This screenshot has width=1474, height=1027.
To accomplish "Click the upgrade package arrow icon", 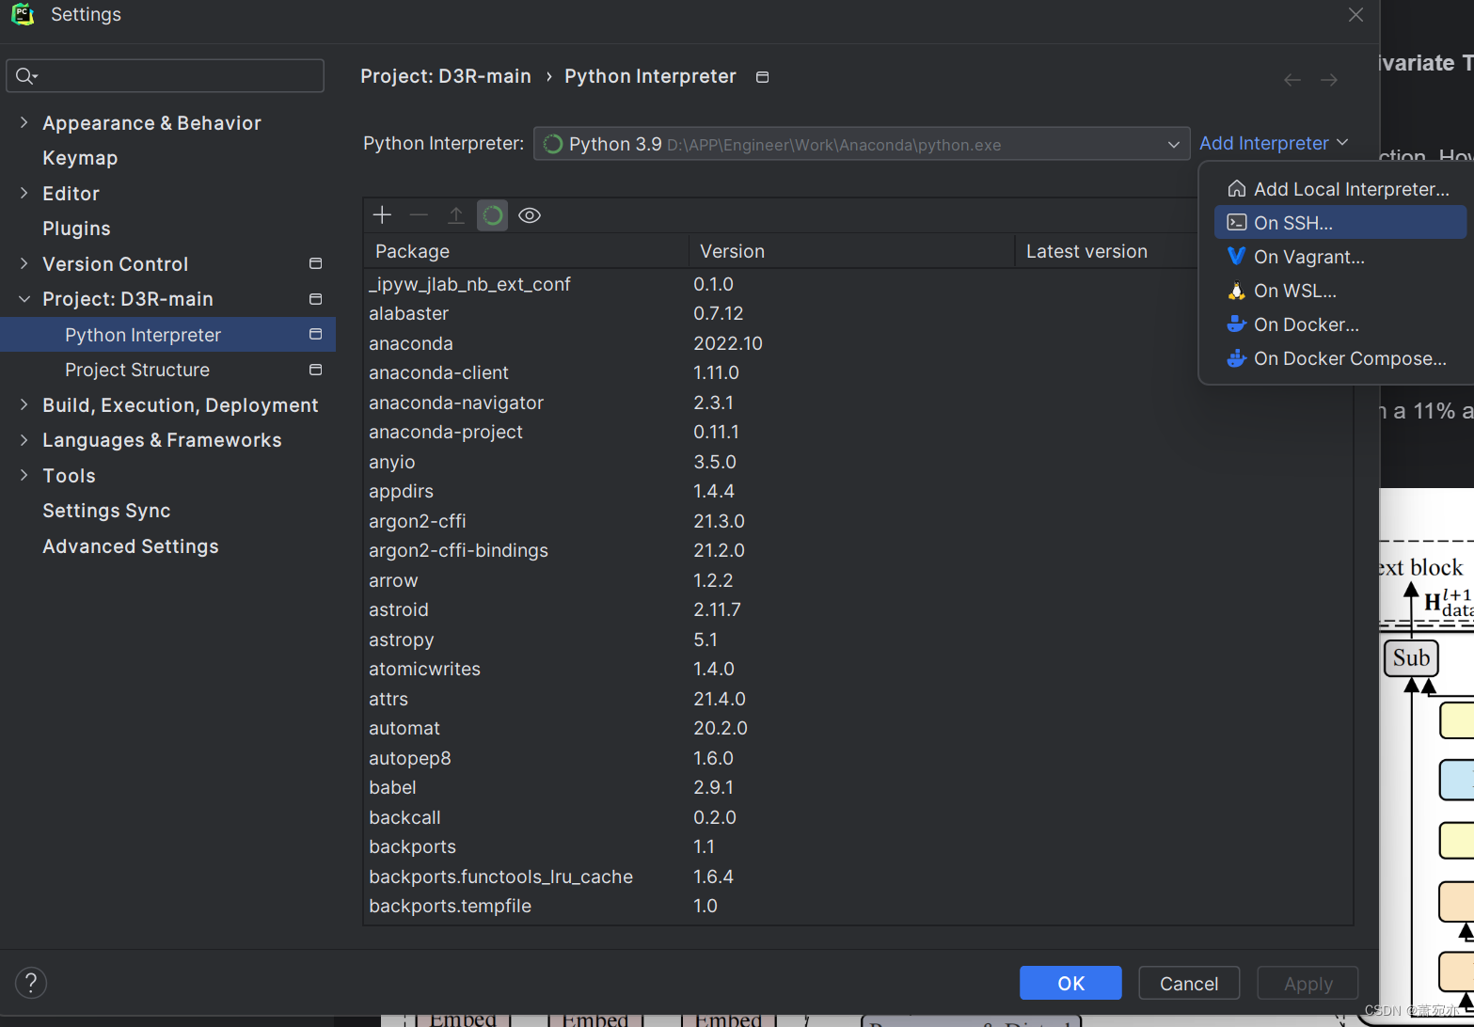I will coord(455,215).
